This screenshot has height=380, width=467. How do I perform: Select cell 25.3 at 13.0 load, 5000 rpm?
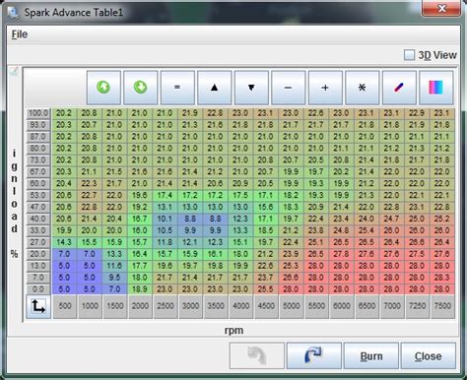[291, 266]
